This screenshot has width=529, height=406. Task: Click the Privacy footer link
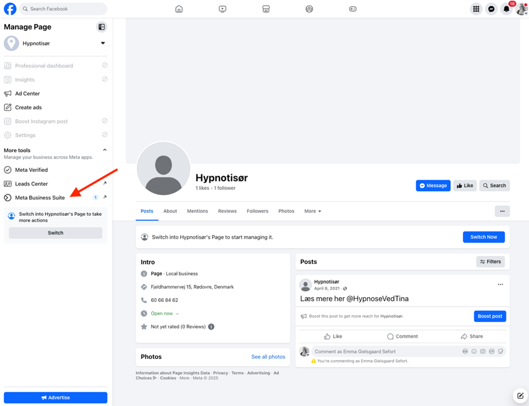click(x=221, y=373)
